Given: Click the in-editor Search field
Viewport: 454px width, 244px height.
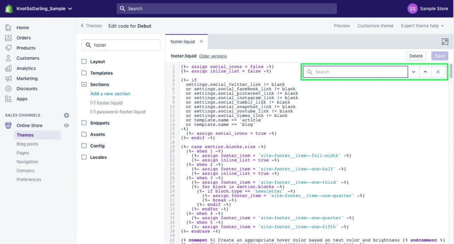Looking at the screenshot, I should [x=356, y=72].
